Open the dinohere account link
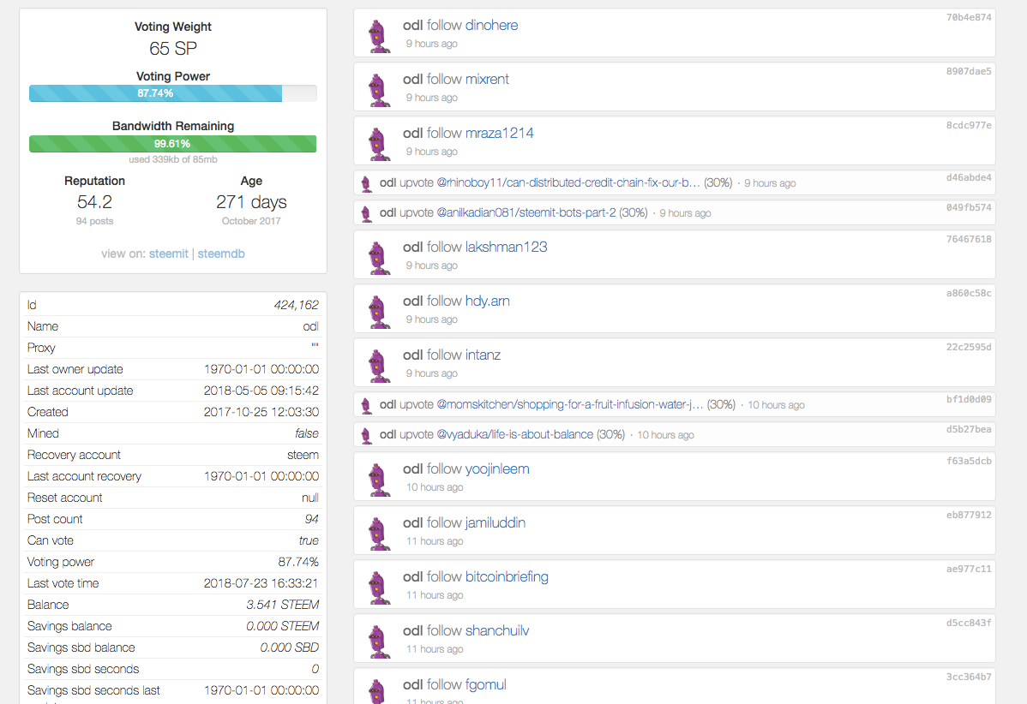This screenshot has width=1027, height=704. point(491,25)
